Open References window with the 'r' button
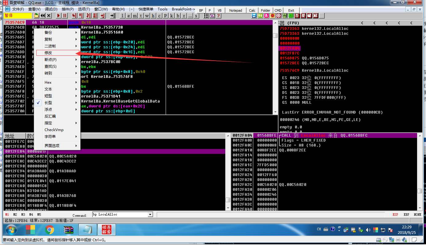This screenshot has width=426, height=245. pos(184,16)
